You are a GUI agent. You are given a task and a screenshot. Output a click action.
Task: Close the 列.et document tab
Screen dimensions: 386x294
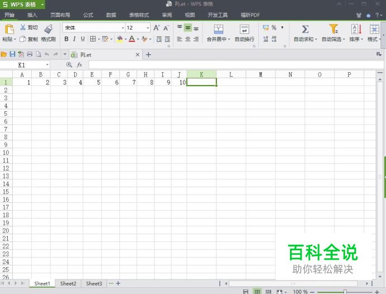point(138,55)
